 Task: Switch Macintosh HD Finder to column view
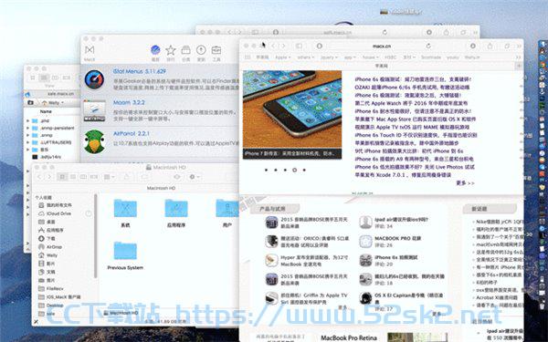83,177
